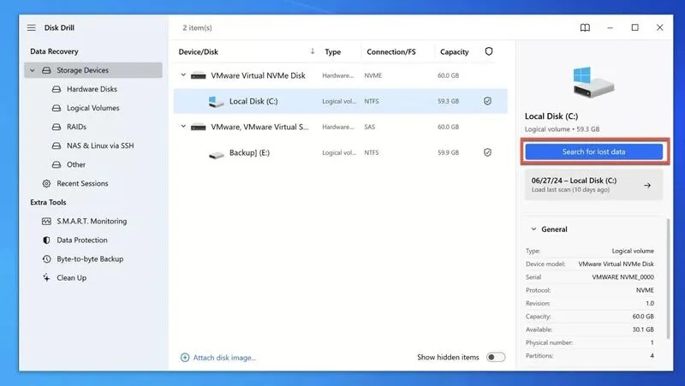Open S.M.A.R.T. Monitoring tool
The height and width of the screenshot is (386, 685).
point(92,222)
